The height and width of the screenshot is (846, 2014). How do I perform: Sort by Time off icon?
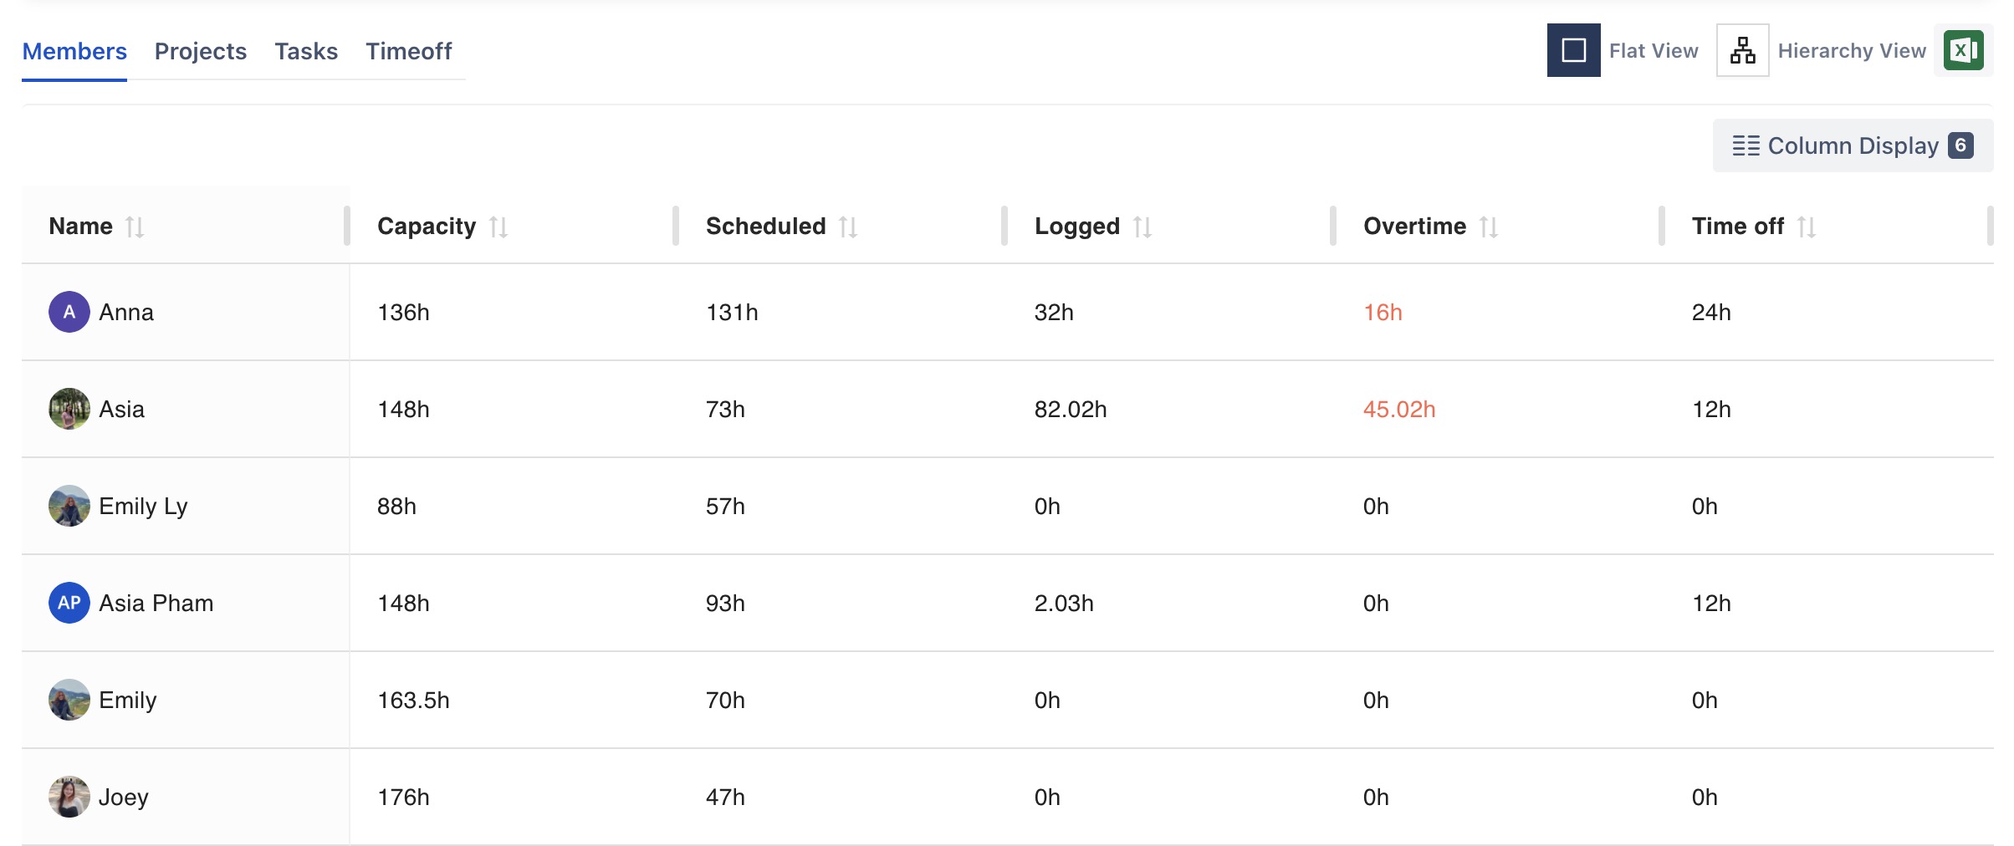(1807, 227)
